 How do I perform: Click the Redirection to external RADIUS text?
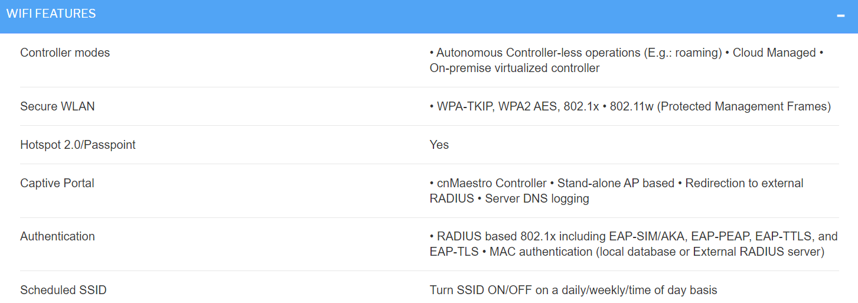[617, 191]
